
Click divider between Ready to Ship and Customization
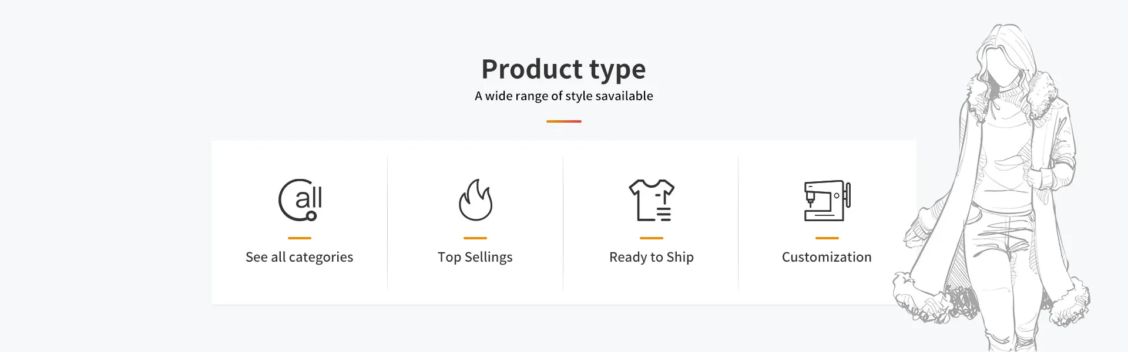click(x=738, y=223)
